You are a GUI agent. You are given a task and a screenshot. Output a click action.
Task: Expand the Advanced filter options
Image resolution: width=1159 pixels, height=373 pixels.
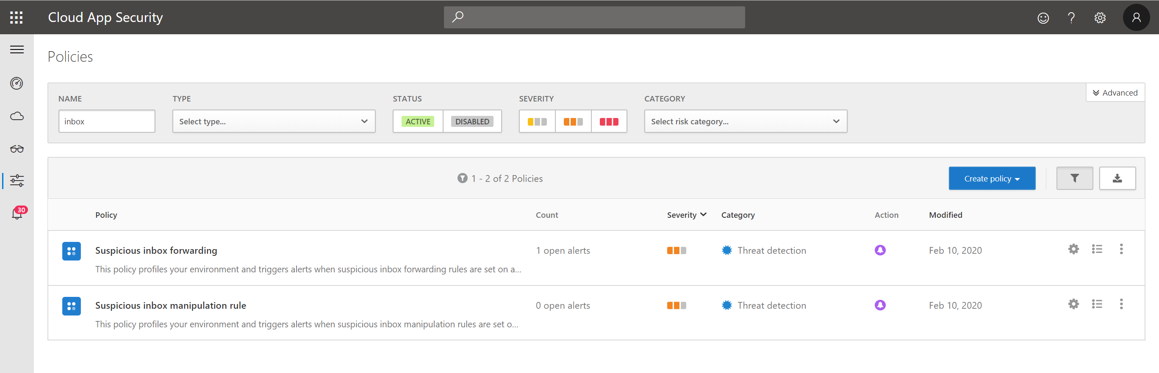pyautogui.click(x=1115, y=93)
